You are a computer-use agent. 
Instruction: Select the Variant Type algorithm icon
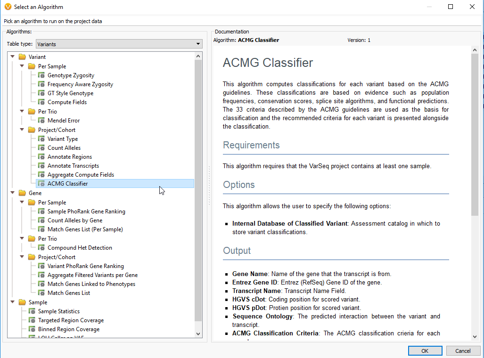(x=41, y=138)
